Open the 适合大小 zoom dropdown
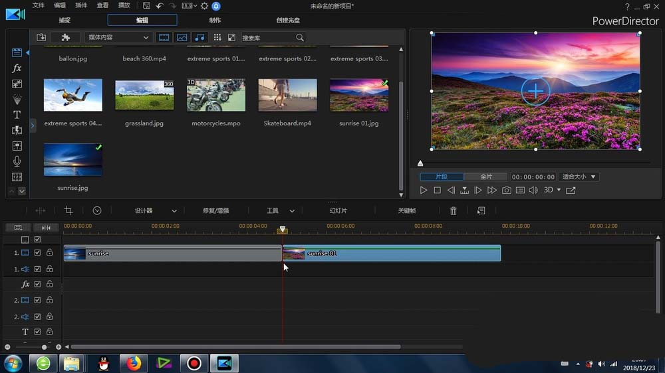The image size is (665, 373). click(x=579, y=177)
